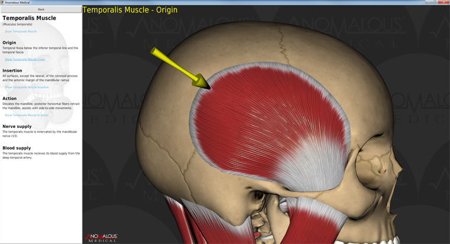Screen dimensions: 450x244
Task: Click the Show Temporalis Muscle Insertion link
Action: click(27, 87)
